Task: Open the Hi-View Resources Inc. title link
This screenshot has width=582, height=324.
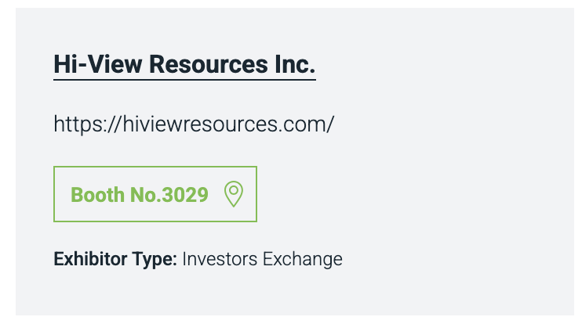Action: [184, 64]
